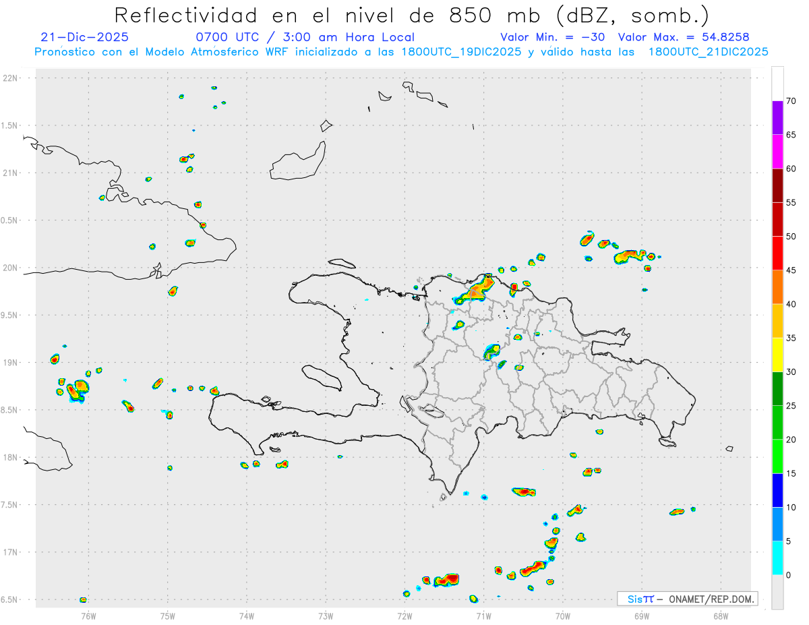This screenshot has width=809, height=625.
Task: Click the gold 35-40 dBZ legend band
Action: pos(777,321)
